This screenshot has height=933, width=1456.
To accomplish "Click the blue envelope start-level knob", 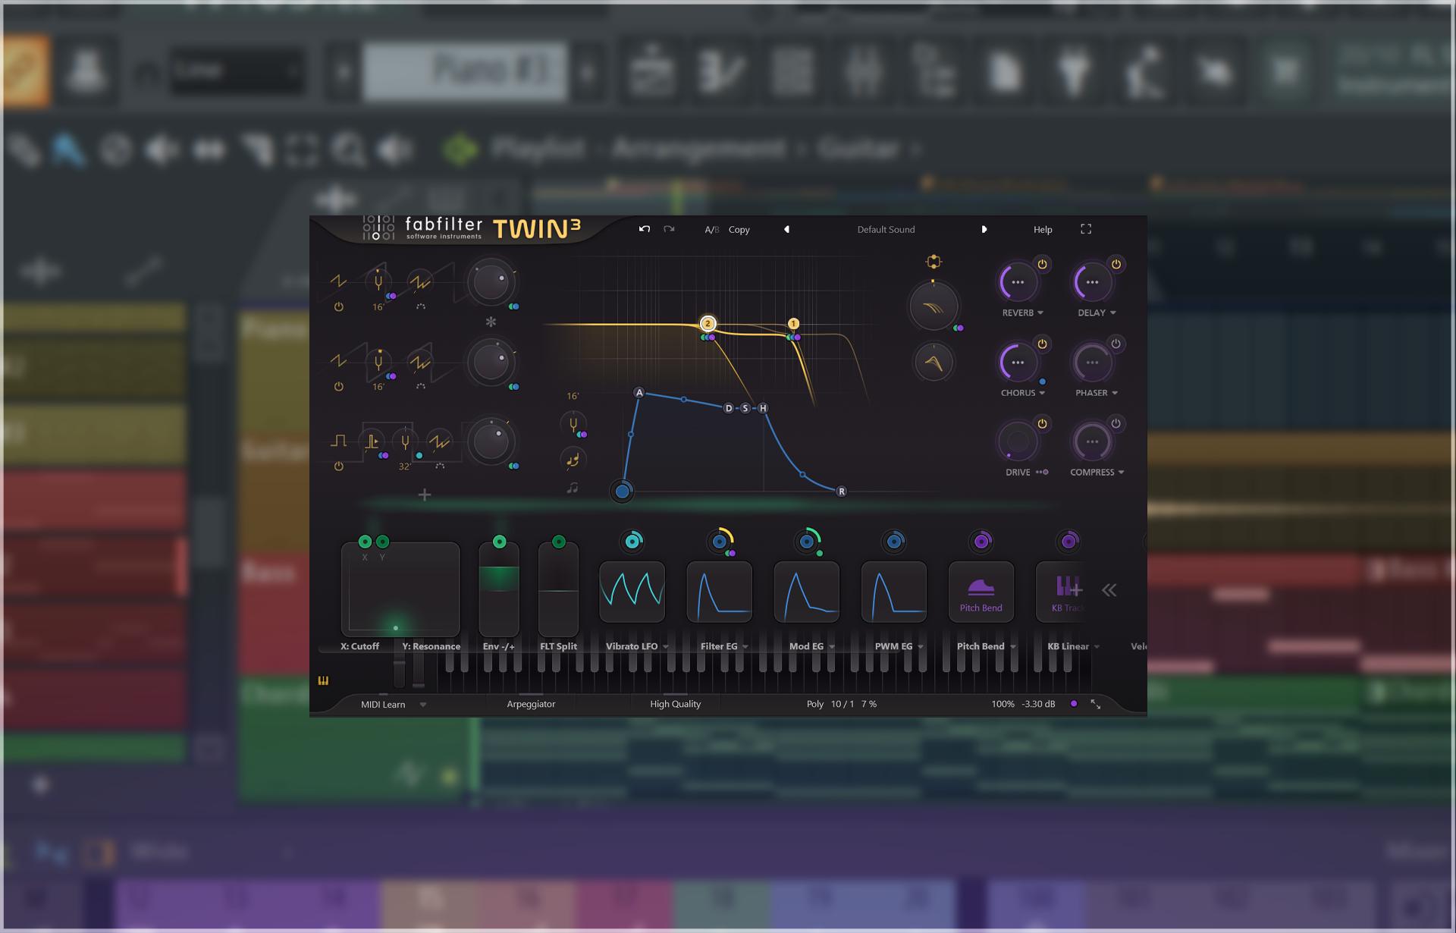I will [x=622, y=492].
